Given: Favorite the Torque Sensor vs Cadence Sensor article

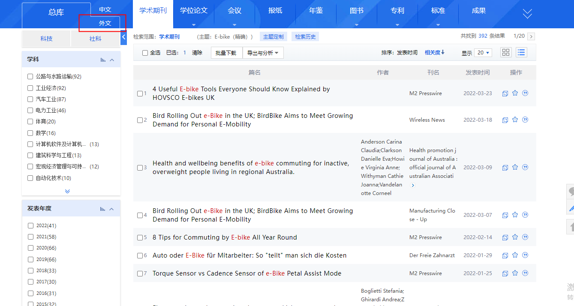Looking at the screenshot, I should tap(515, 273).
